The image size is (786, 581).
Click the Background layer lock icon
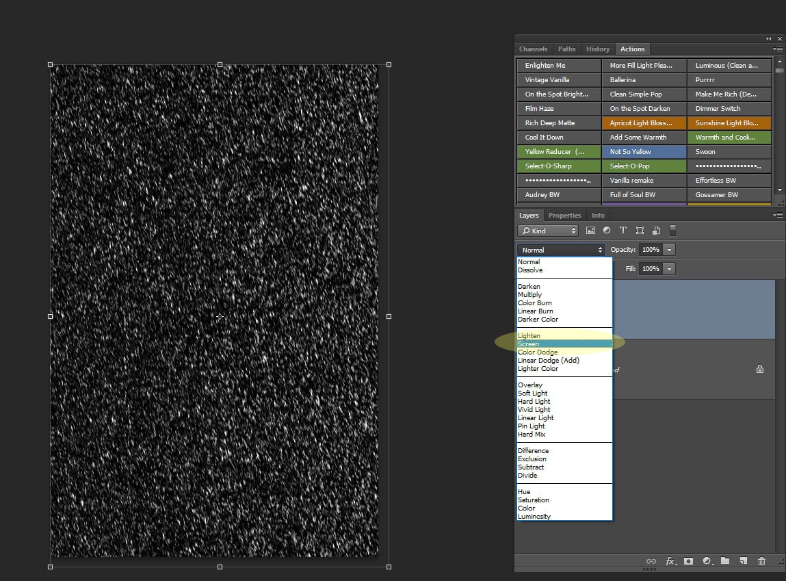tap(760, 369)
